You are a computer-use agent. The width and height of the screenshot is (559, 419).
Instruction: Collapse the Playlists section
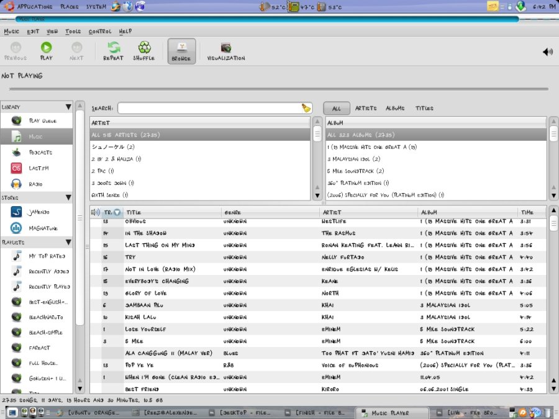(68, 242)
